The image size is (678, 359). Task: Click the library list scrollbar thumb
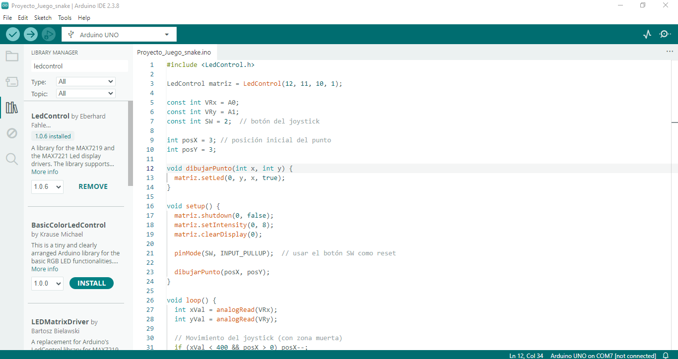tap(131, 143)
